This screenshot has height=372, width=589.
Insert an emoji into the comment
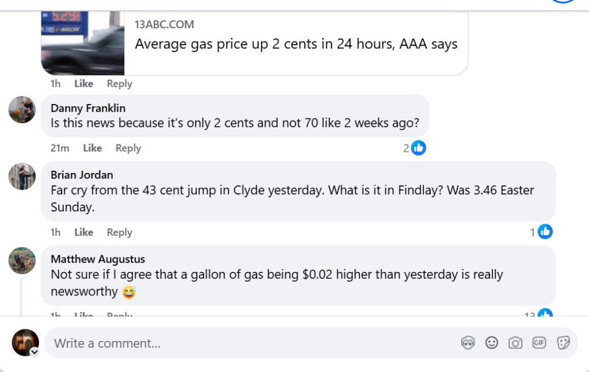[x=492, y=343]
